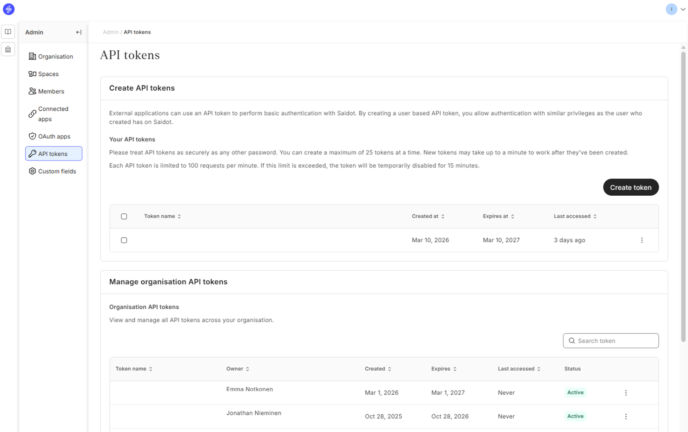Image resolution: width=688 pixels, height=432 pixels.
Task: Open the building icon in left rail
Action: [8, 49]
